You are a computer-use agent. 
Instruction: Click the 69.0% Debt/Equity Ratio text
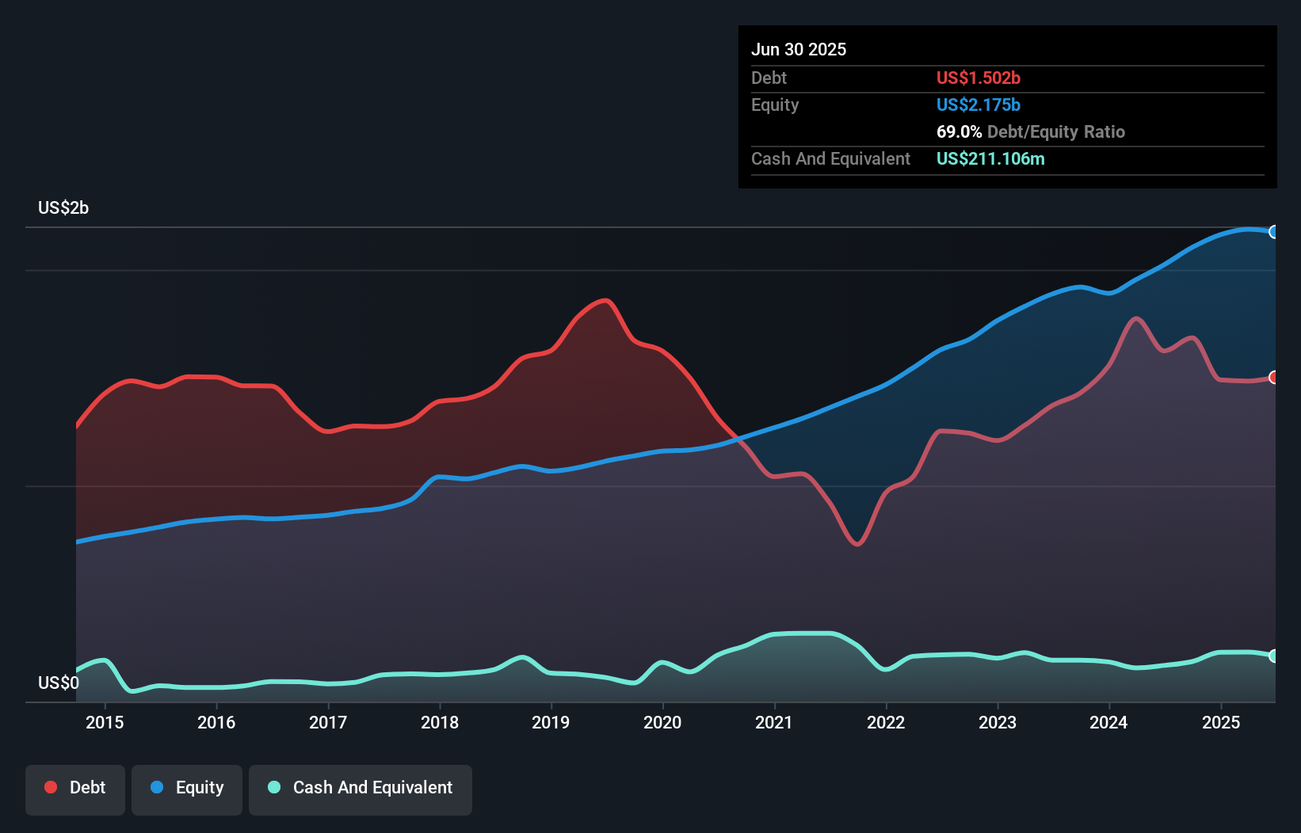1031,131
